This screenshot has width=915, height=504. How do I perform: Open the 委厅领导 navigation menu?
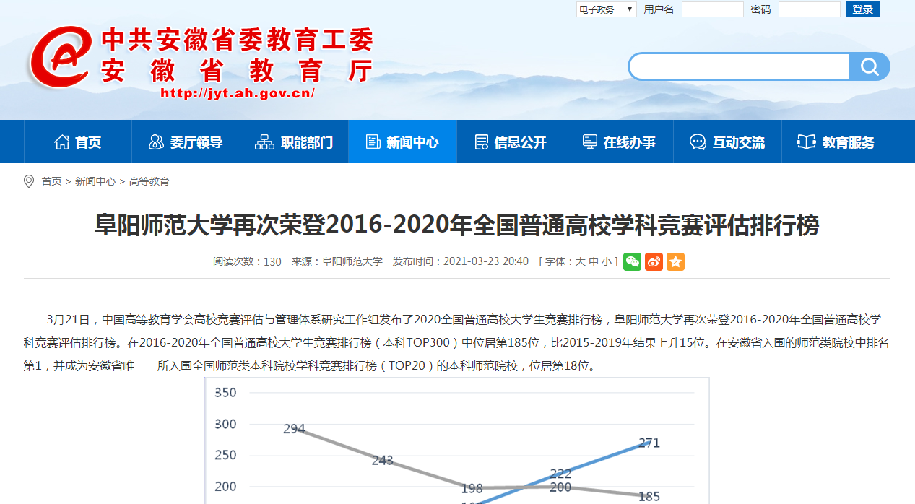pos(186,142)
